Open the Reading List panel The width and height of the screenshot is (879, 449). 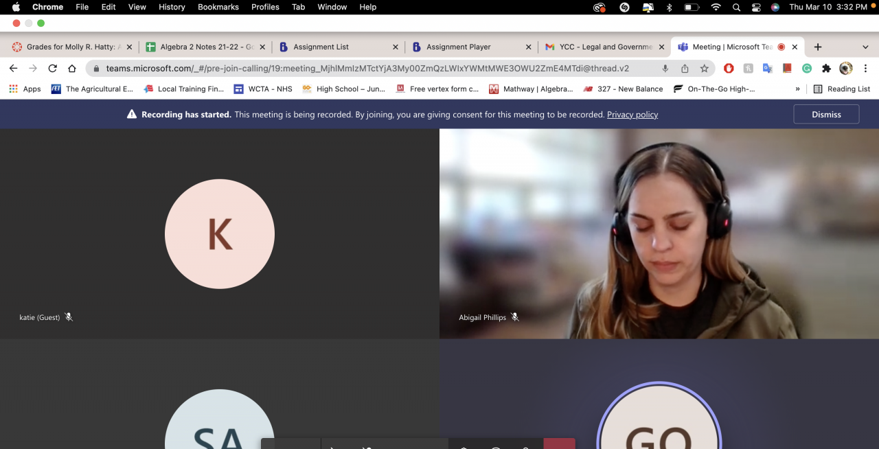tap(842, 89)
